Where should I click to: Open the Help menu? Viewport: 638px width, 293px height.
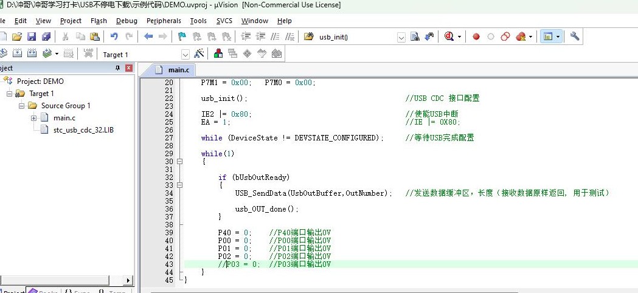[x=285, y=21]
